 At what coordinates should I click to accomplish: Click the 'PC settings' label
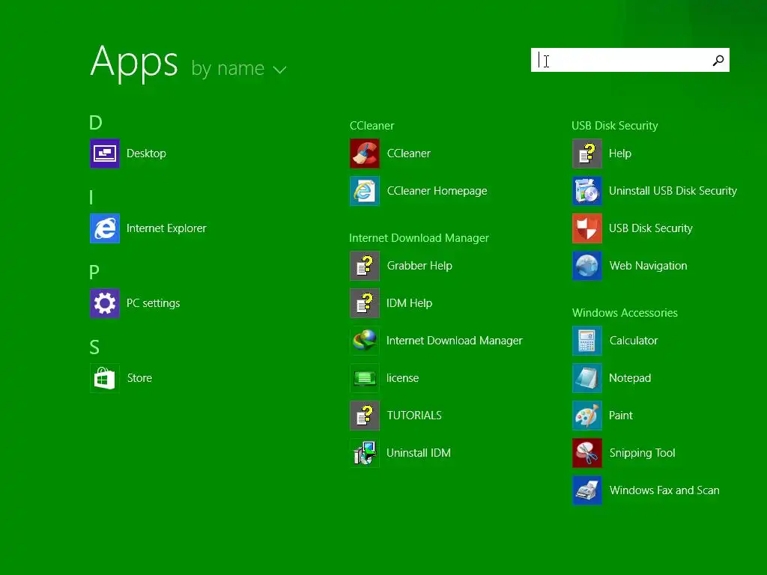click(x=153, y=303)
